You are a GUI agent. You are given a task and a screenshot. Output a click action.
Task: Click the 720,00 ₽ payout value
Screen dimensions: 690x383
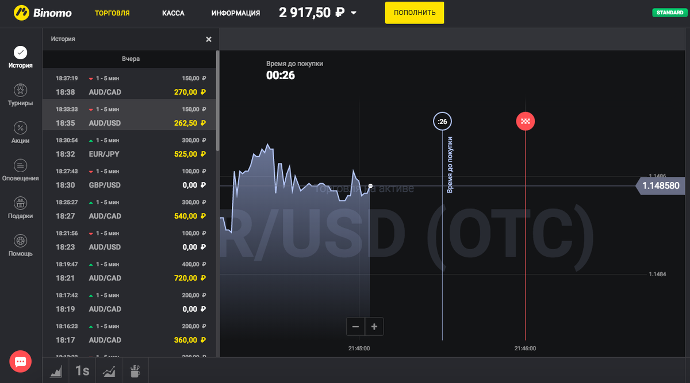190,278
